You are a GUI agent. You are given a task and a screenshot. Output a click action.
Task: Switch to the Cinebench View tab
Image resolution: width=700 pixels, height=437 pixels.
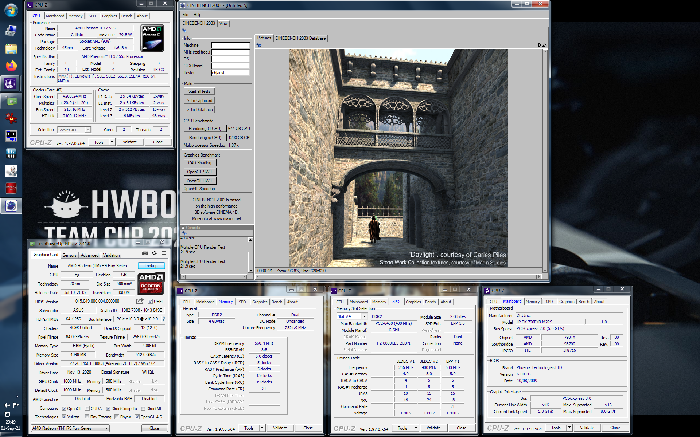tap(223, 24)
